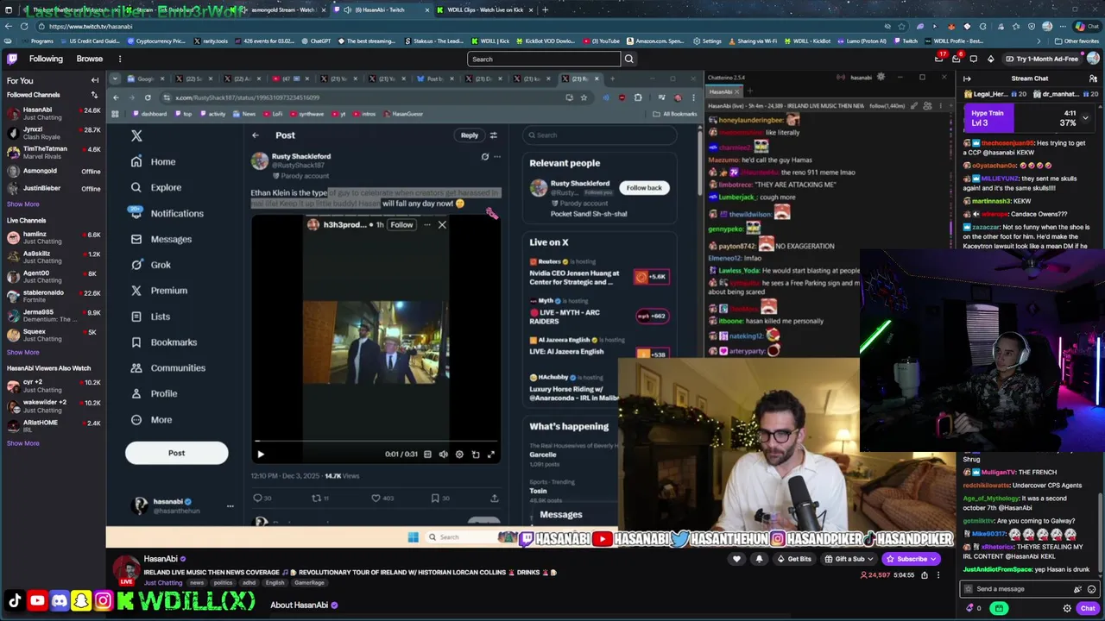Mute the embedded X video volume
Image resolution: width=1105 pixels, height=621 pixels.
(x=443, y=455)
